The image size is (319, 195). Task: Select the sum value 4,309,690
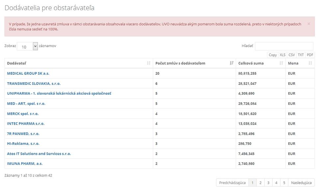pyautogui.click(x=246, y=93)
